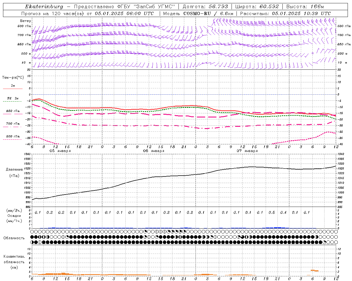Click the Давление panel label

(14, 170)
